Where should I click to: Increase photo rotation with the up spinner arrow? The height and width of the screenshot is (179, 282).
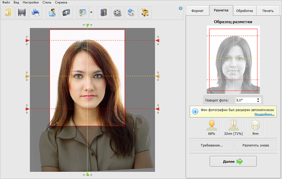tap(258, 98)
